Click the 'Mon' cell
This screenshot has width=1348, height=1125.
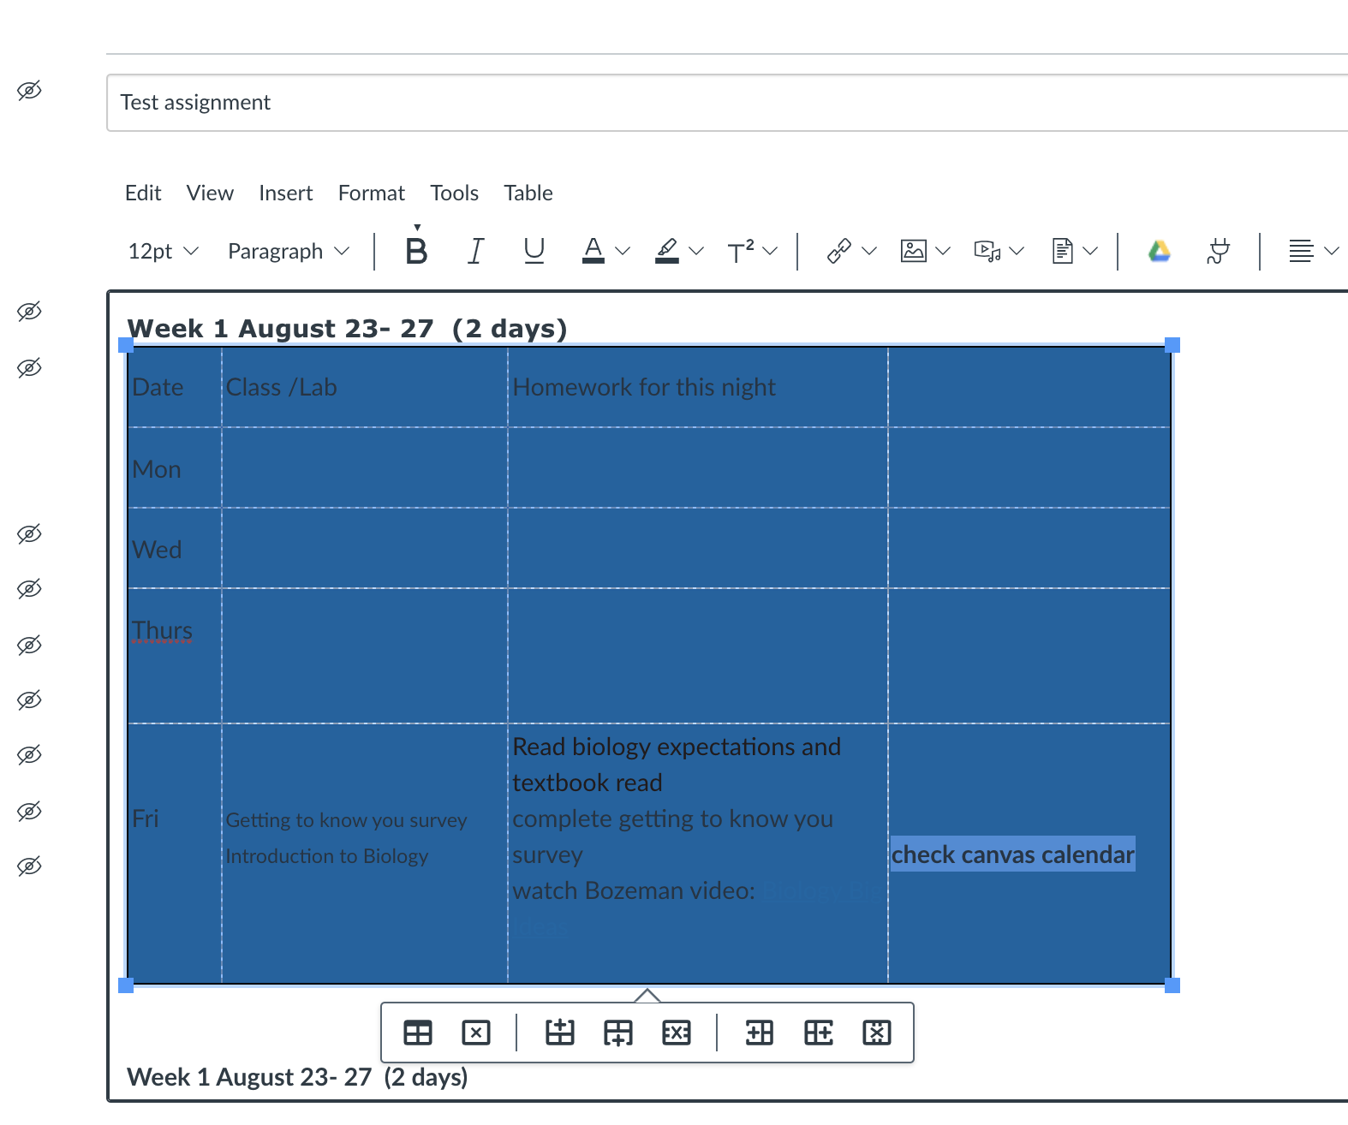click(x=175, y=468)
